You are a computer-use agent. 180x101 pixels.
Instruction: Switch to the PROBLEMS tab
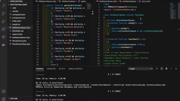51,69
